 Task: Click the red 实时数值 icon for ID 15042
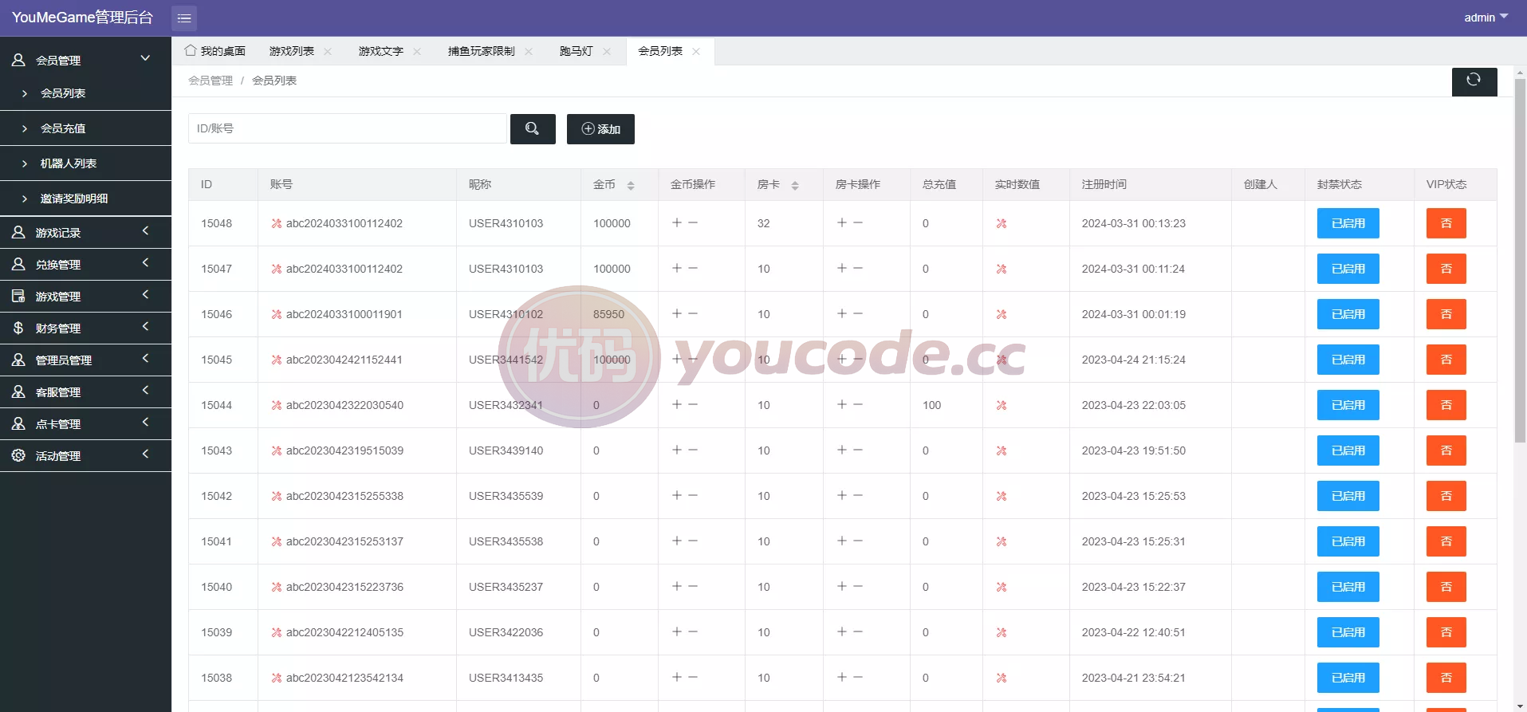point(1002,496)
